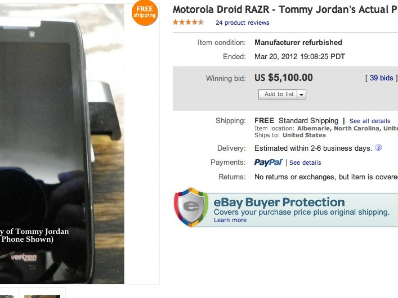Expand the Add to list dropdown arrow
398x298 pixels.
(x=301, y=94)
